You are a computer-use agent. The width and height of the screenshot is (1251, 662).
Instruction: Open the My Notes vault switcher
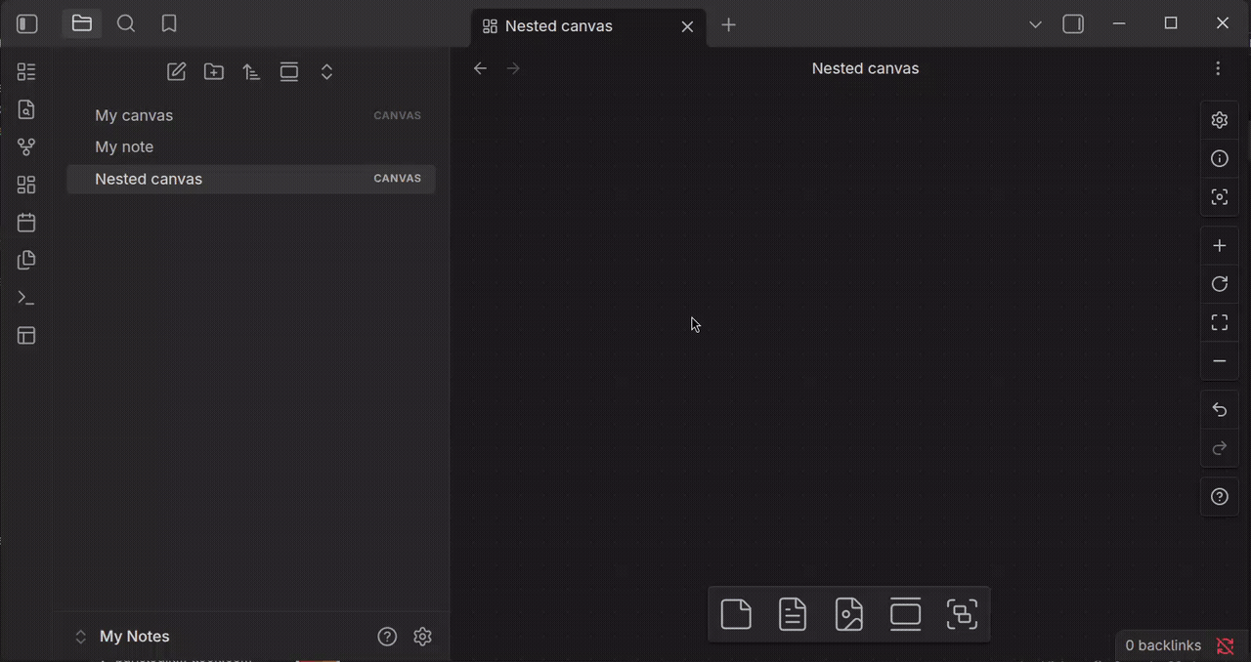coord(122,637)
